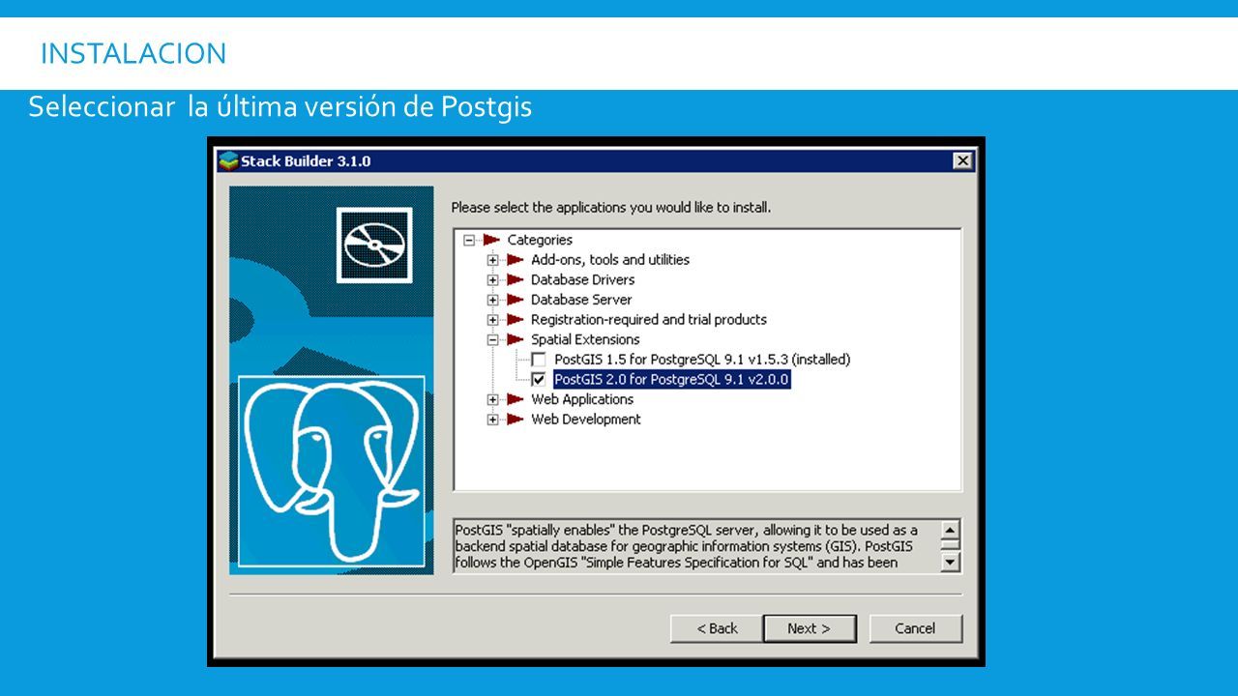Check the PostGIS 1.5 for PostgreSQL 9.1 checkbox
Screen dimensions: 1238x696
[539, 360]
